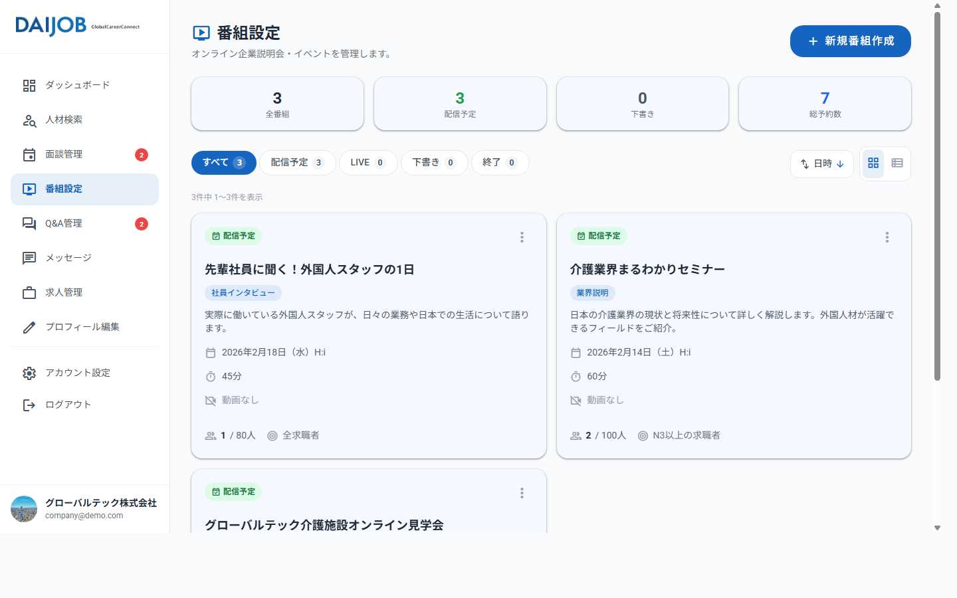Expand options menu for グローバルテック介護施設 card
957x598 pixels.
point(522,493)
